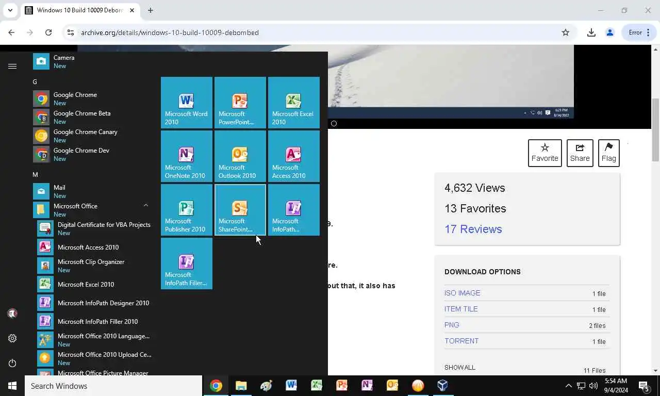Open Start menu Settings gear

(x=12, y=338)
